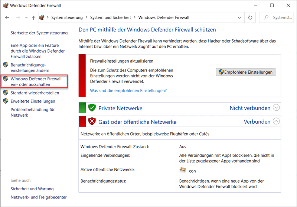
Task: Close the Windows Defender Firewall window
Action: click(288, 5)
